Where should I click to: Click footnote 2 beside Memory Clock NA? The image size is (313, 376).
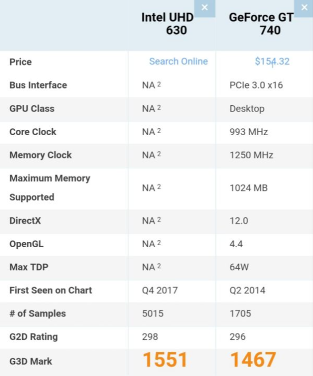[159, 154]
